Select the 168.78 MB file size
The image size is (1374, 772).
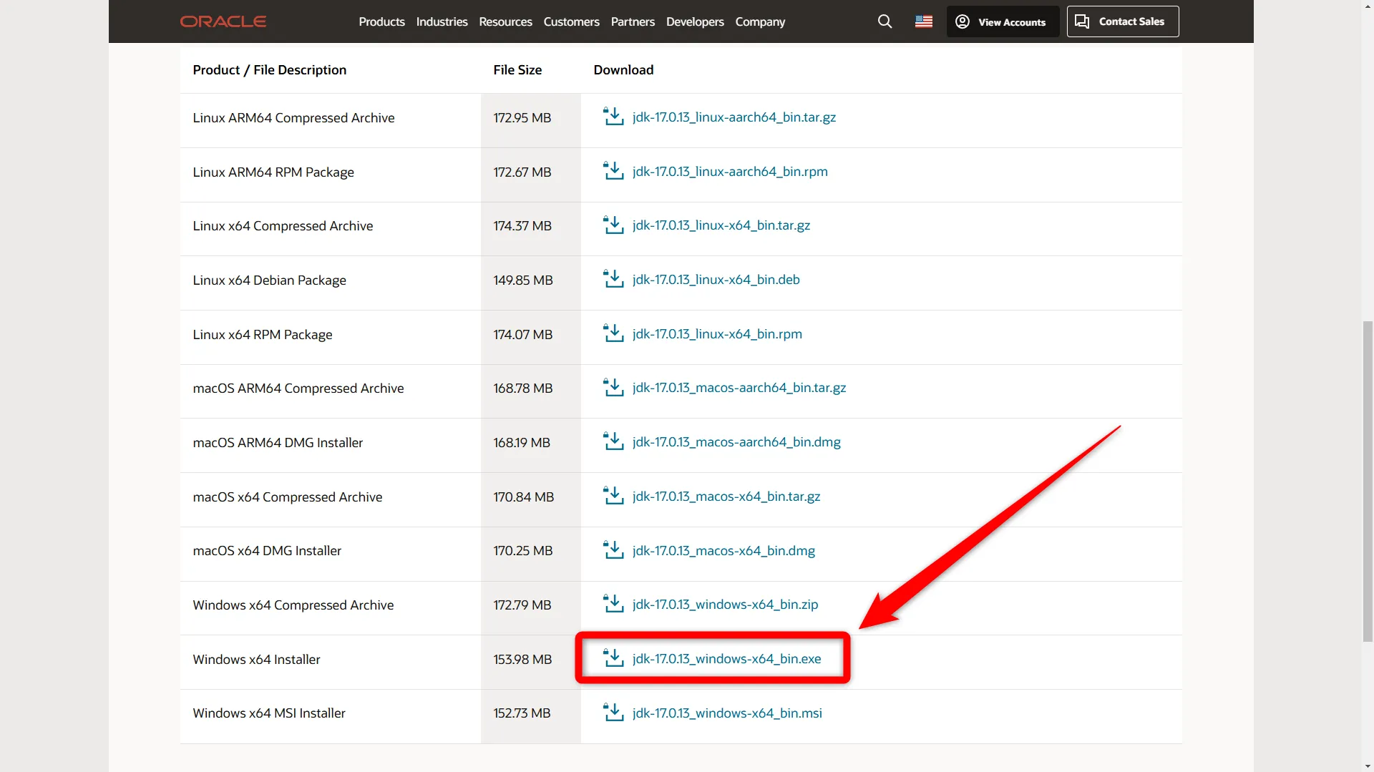(523, 388)
